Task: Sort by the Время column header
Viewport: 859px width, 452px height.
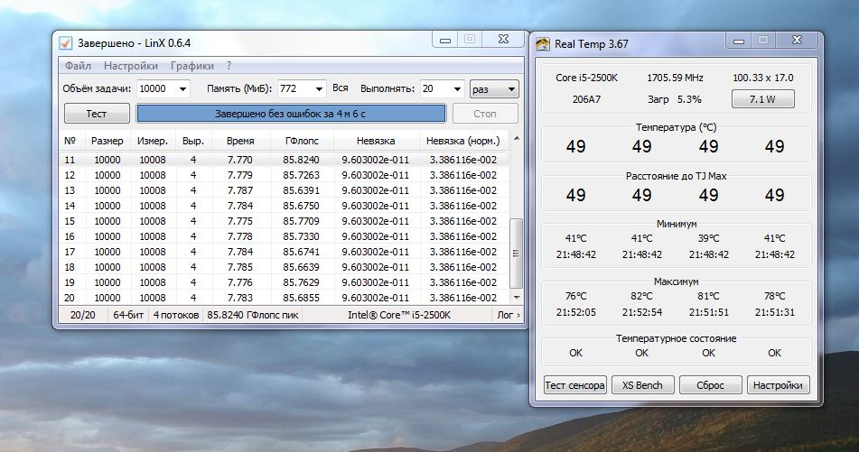Action: click(x=240, y=141)
